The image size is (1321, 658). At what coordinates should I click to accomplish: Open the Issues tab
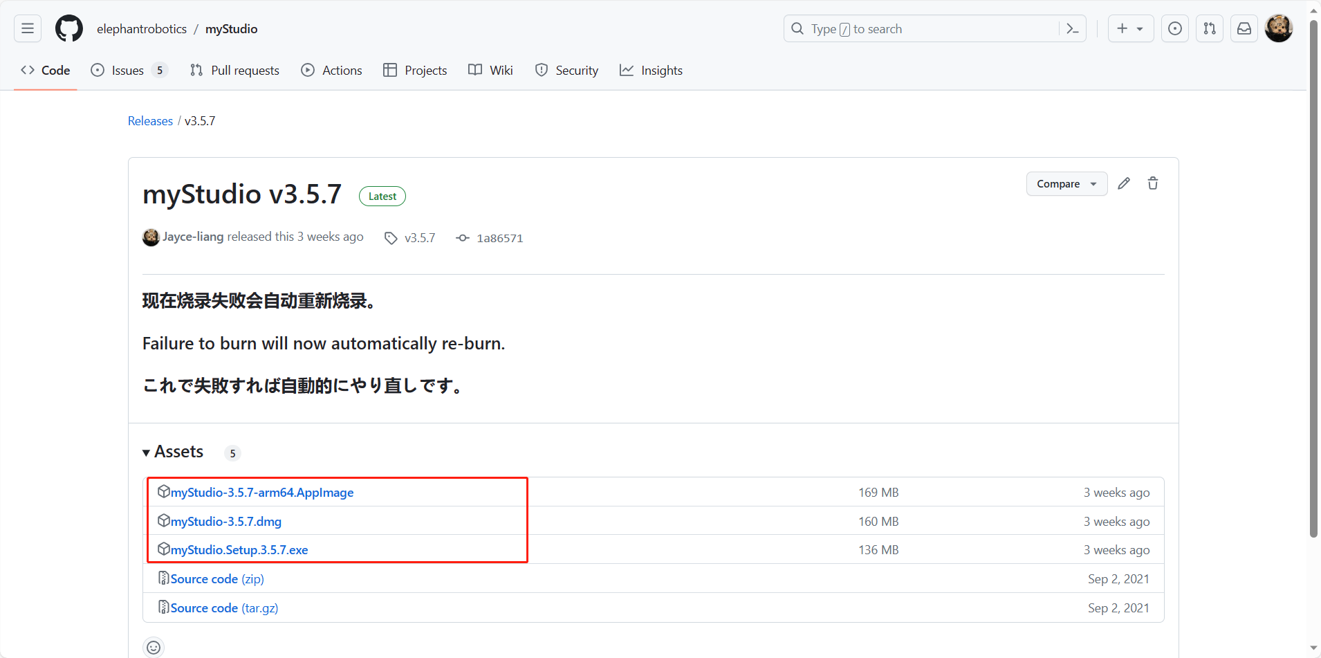point(129,70)
